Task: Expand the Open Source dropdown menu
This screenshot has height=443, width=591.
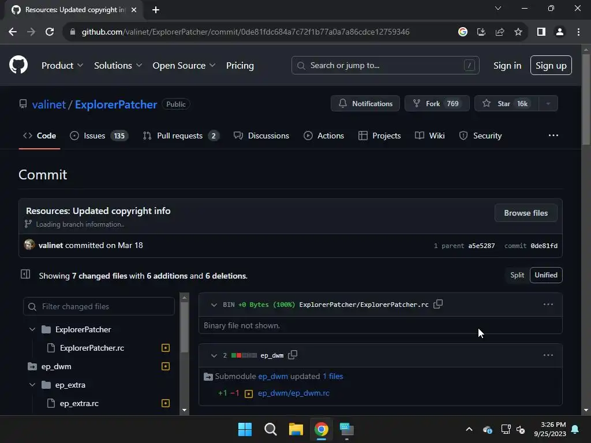Action: click(x=184, y=66)
